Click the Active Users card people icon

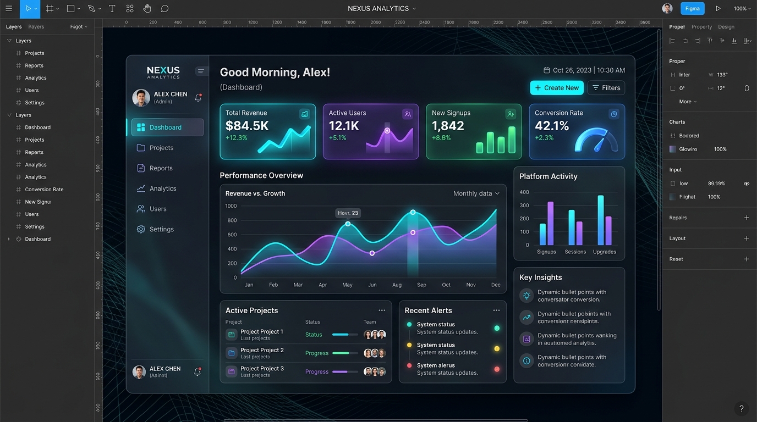[x=408, y=114]
